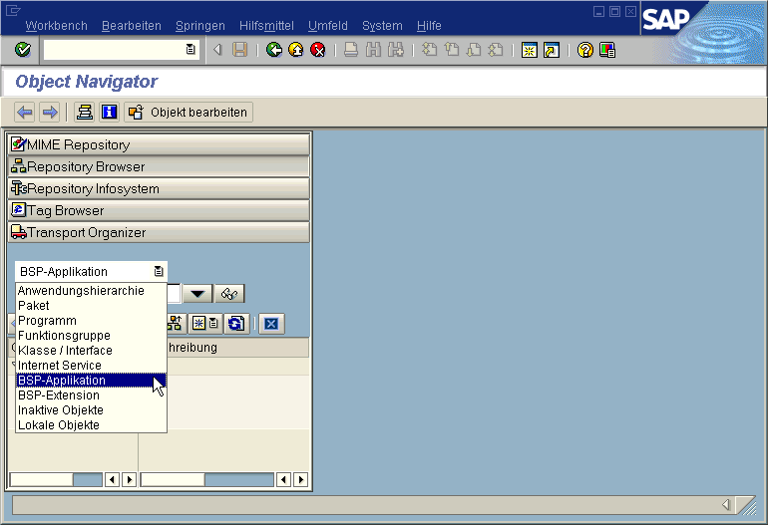Choose highlighted BSP-Applikation list entry
The height and width of the screenshot is (525, 768).
[91, 381]
